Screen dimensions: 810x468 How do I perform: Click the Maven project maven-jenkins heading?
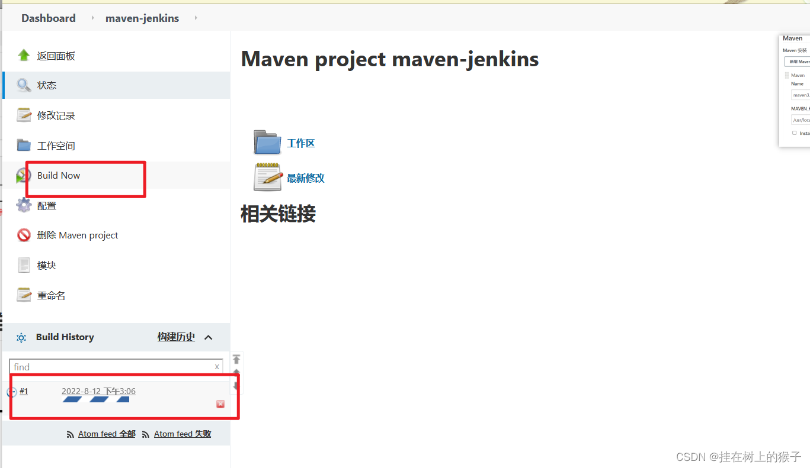[390, 59]
